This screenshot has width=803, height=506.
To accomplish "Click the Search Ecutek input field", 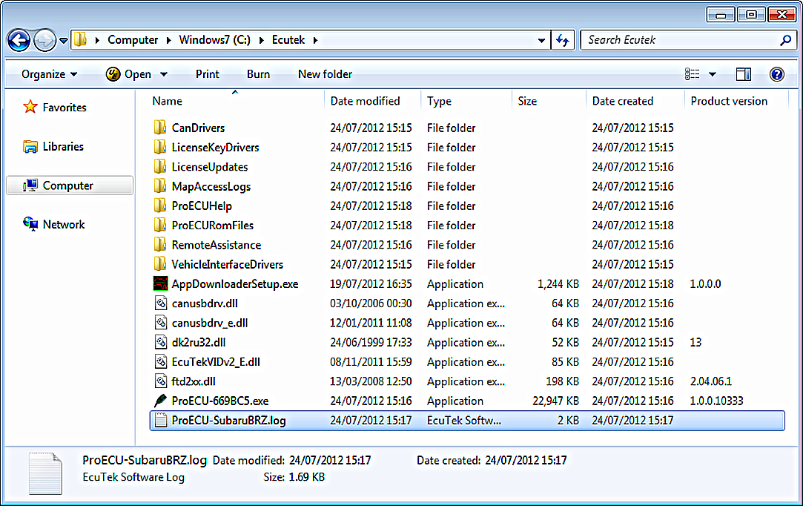I will tap(678, 40).
